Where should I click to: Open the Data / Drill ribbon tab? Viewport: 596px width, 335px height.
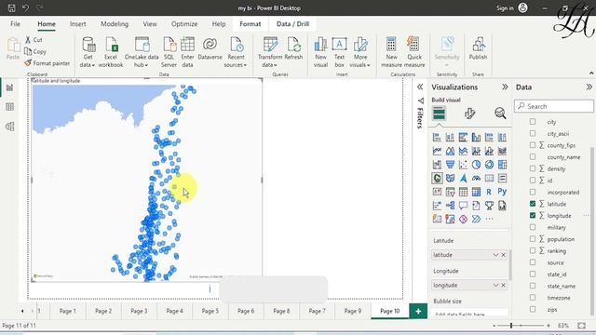pos(292,24)
